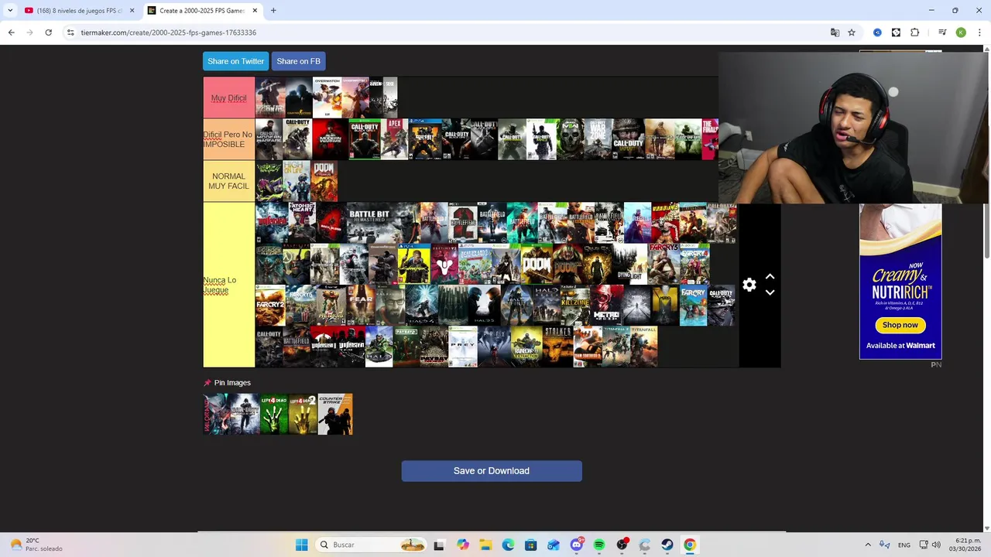This screenshot has height=557, width=991.
Task: Translate this page icon
Action: tap(835, 32)
